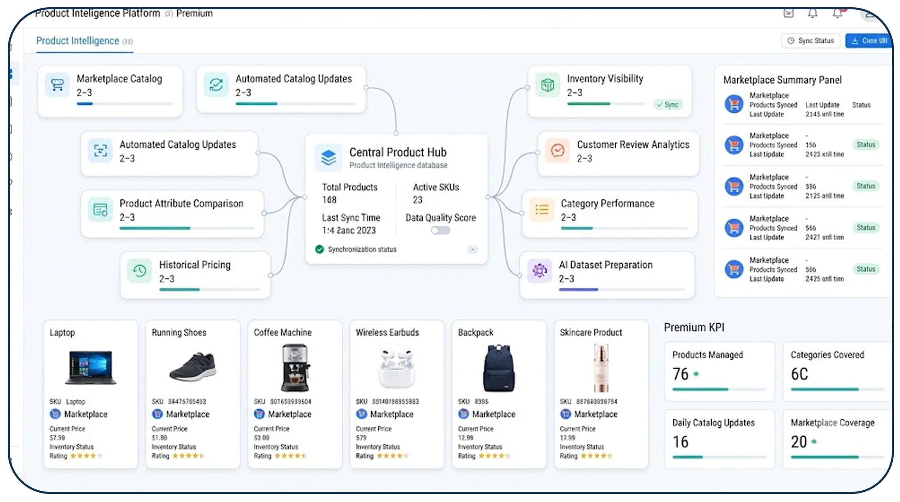Click the Total Products value 108
This screenshot has height=502, width=900.
pos(329,200)
